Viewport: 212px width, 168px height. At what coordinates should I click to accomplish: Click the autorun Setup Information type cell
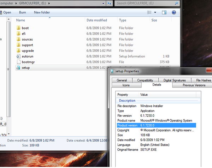pyautogui.click(x=132, y=56)
